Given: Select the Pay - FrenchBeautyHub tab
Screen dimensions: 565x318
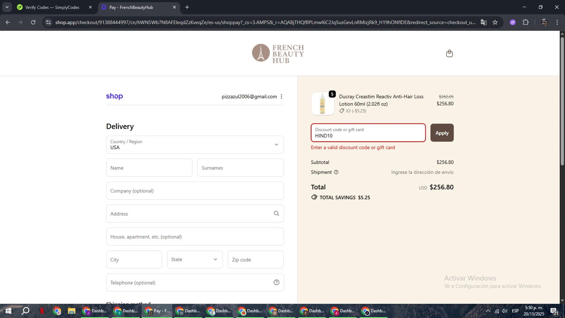Looking at the screenshot, I should 131,7.
